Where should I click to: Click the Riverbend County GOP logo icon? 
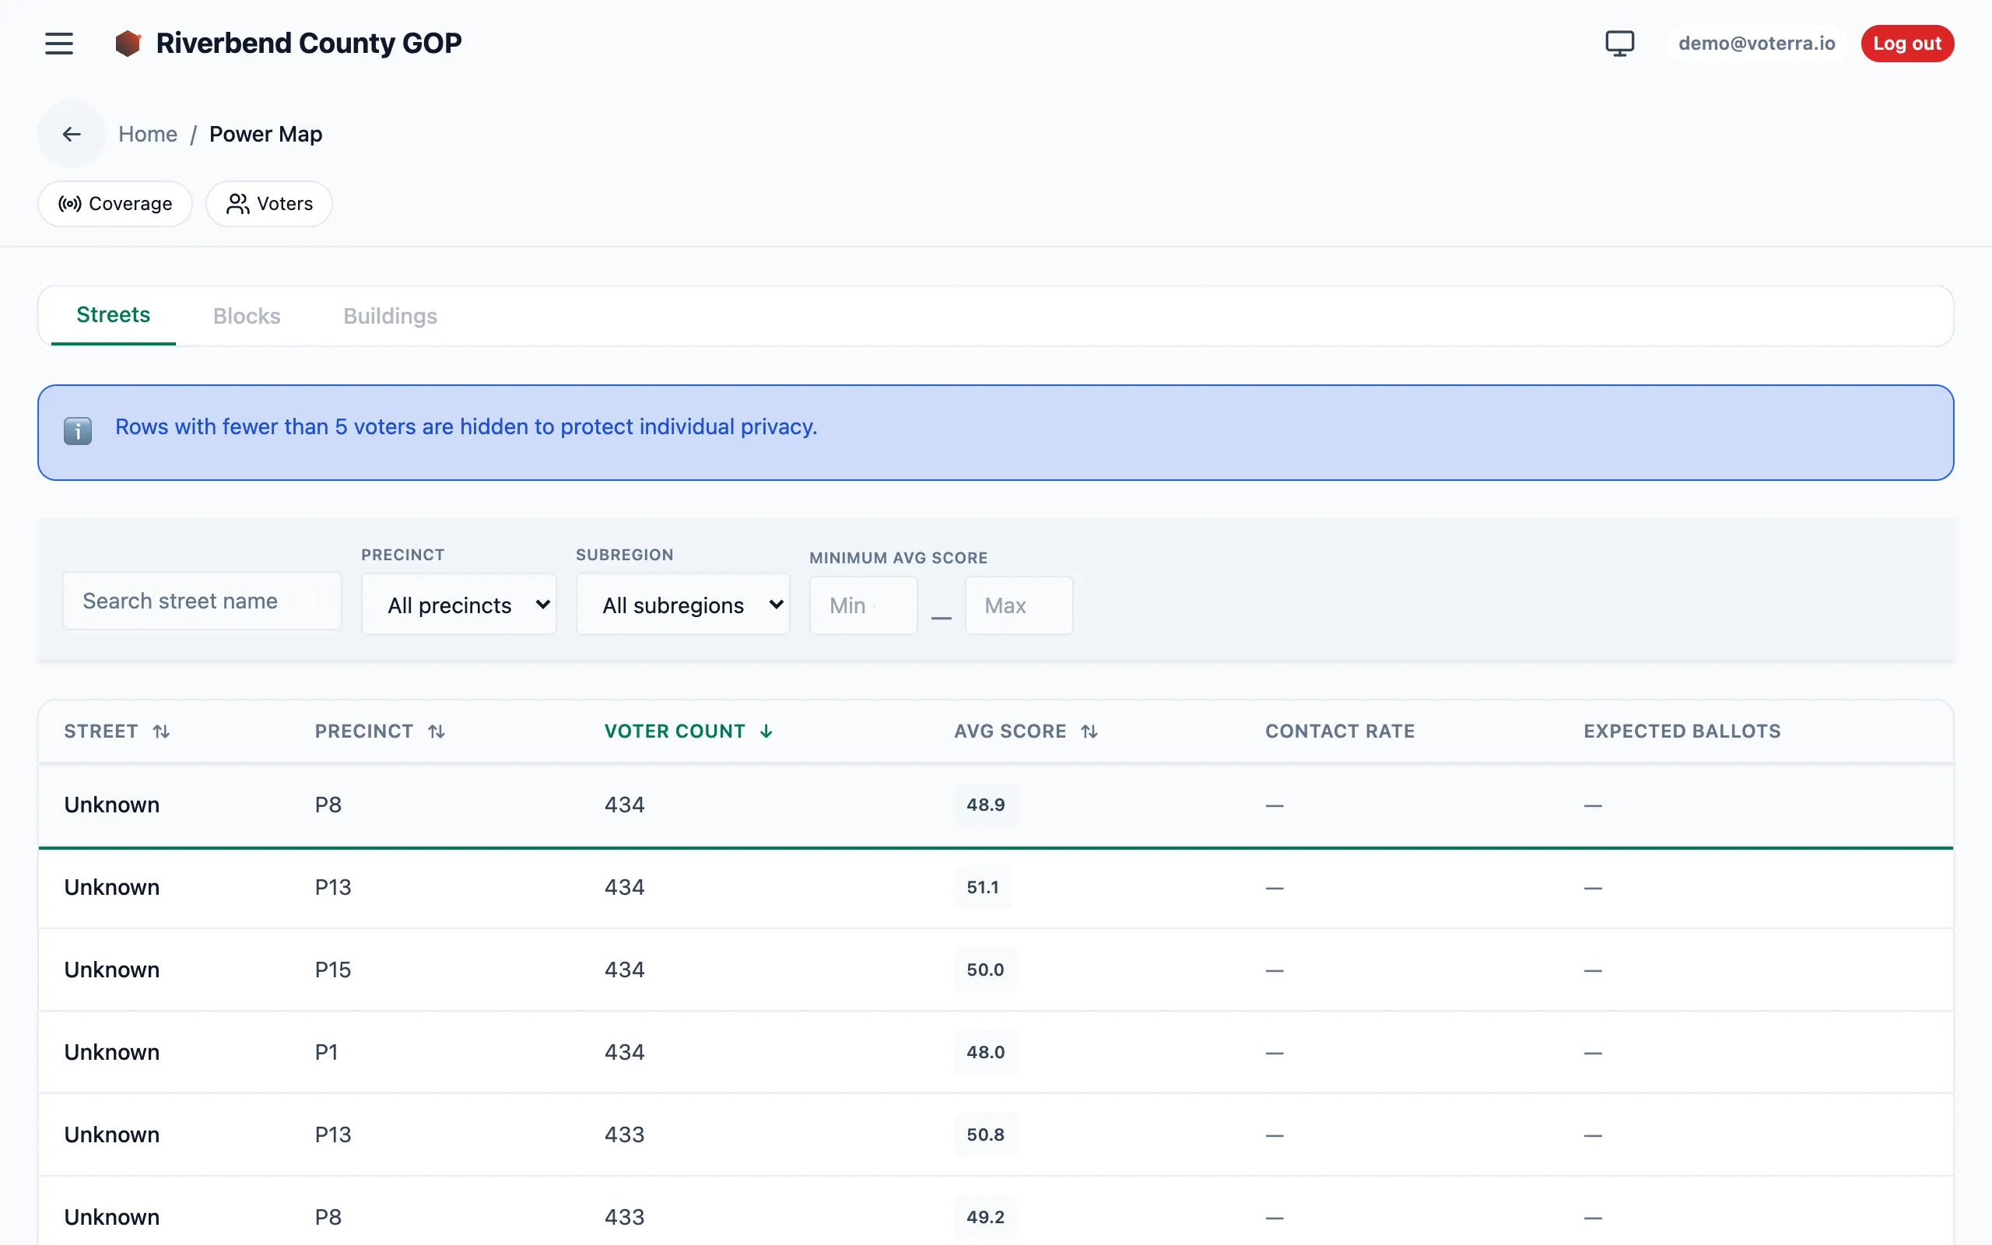(x=128, y=43)
